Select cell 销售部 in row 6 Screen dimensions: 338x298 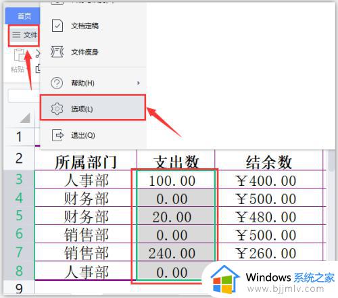pyautogui.click(x=86, y=234)
